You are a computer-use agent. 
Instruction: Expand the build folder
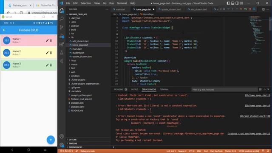(x=74, y=30)
